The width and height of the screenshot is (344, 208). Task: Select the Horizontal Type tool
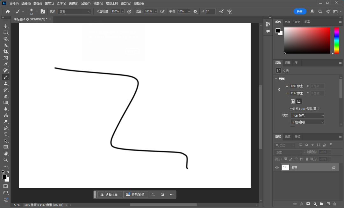coord(6,134)
